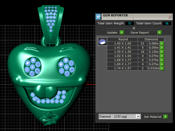The height and width of the screenshot is (131, 175).
Task: Select the 1.82 X 1.64 size cell
Action: click(122, 56)
